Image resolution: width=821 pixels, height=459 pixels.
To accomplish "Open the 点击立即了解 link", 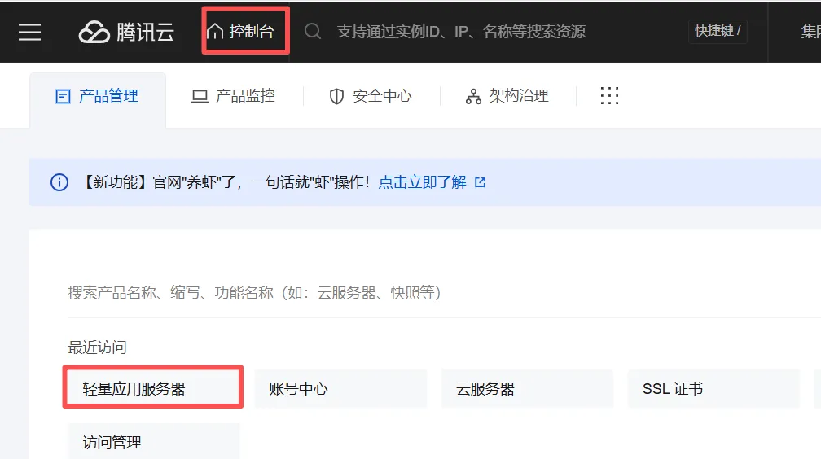I will point(423,182).
